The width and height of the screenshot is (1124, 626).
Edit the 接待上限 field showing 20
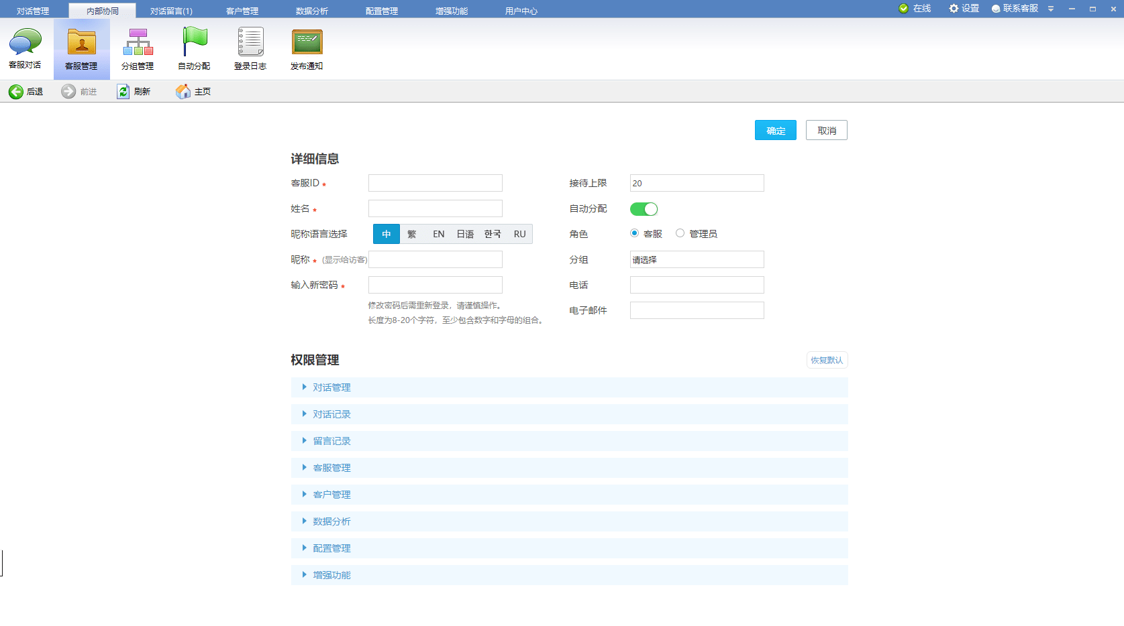pyautogui.click(x=697, y=183)
